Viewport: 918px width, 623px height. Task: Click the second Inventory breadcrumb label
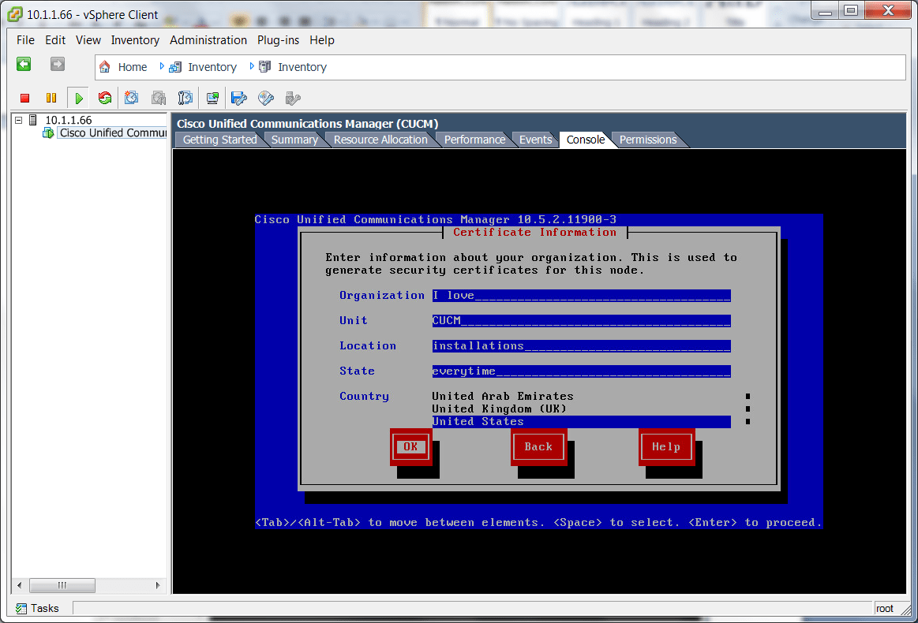[x=302, y=67]
